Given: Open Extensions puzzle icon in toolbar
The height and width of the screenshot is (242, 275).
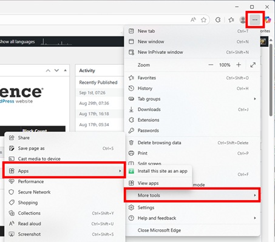Looking at the screenshot, I should tap(218, 19).
